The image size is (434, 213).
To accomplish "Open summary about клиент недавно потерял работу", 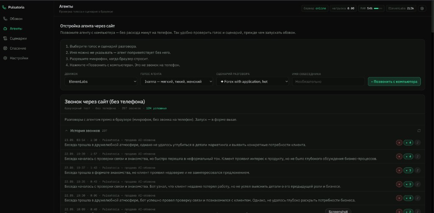I will pyautogui.click(x=203, y=186).
